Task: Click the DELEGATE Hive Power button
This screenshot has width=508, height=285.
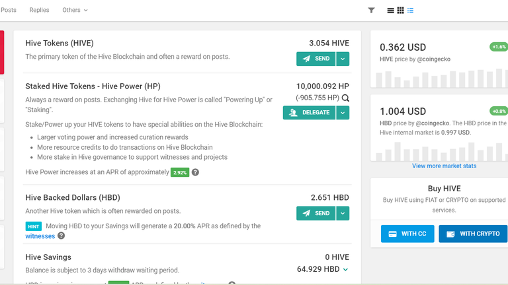Action: [x=309, y=112]
